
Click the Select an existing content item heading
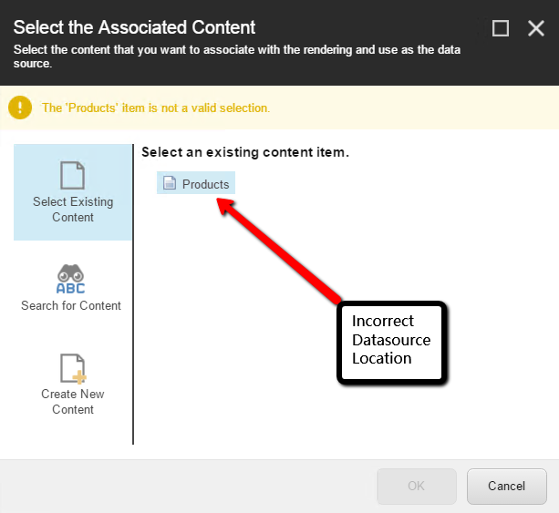(245, 152)
